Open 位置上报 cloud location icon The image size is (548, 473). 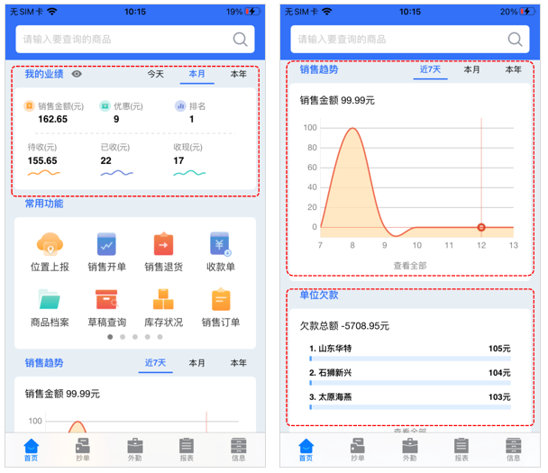tap(50, 244)
